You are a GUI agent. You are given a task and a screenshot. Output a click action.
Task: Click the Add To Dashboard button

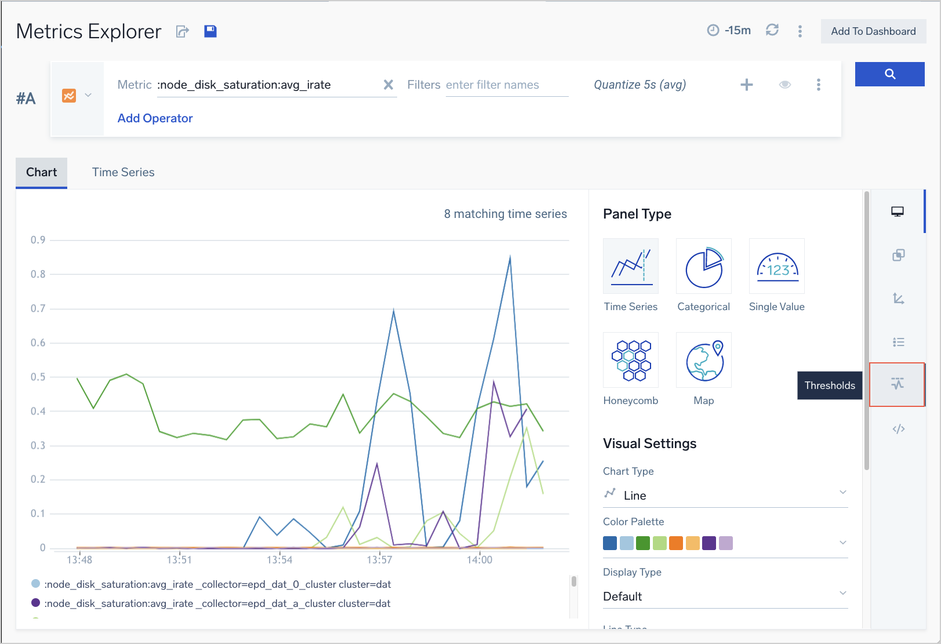[873, 31]
